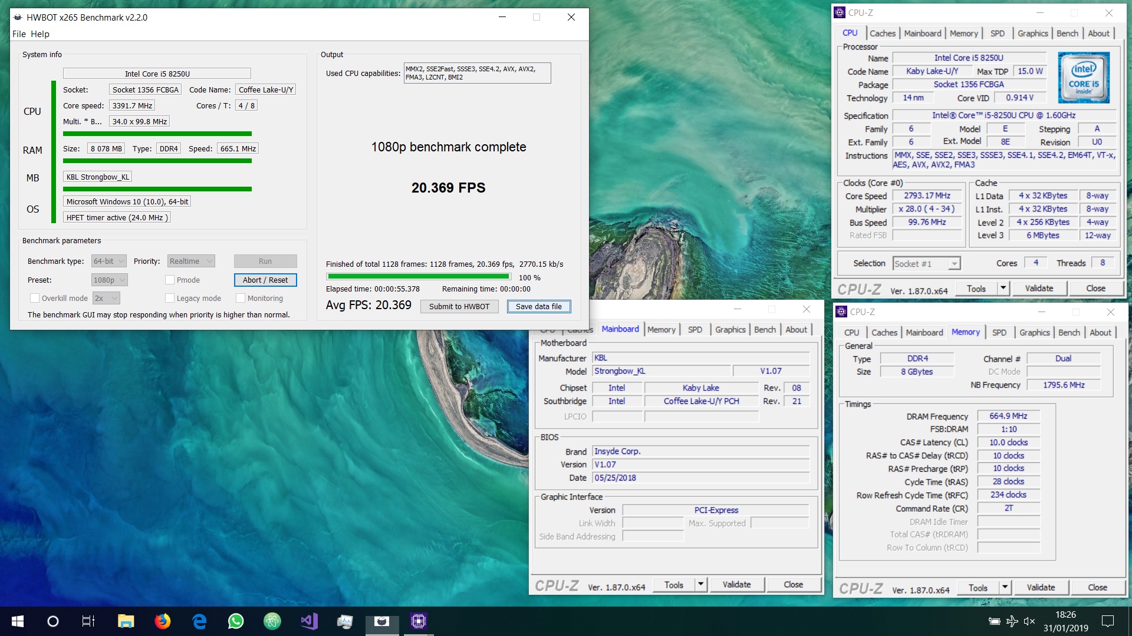Click the CPU name field Intel Core i5 8250U
Image resolution: width=1132 pixels, height=636 pixels.
click(x=157, y=74)
